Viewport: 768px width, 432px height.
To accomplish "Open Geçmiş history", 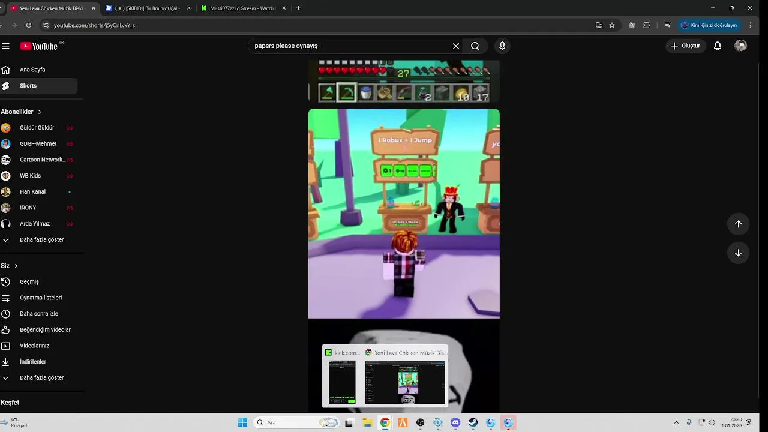I will click(x=38, y=282).
